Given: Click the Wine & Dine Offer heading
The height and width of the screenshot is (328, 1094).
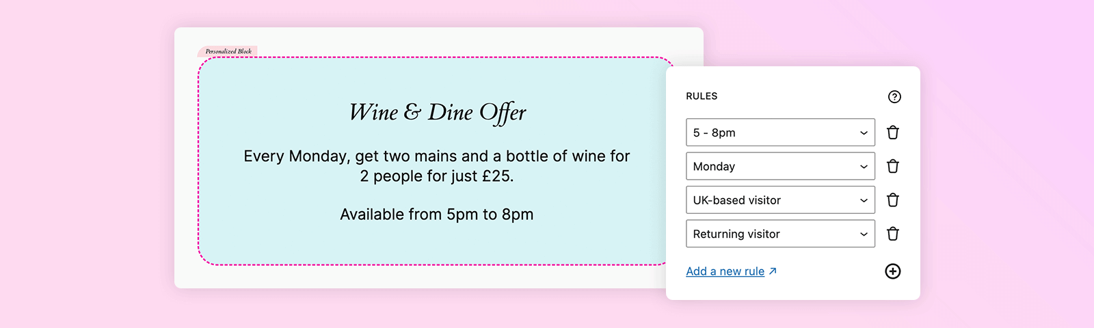Looking at the screenshot, I should (438, 113).
